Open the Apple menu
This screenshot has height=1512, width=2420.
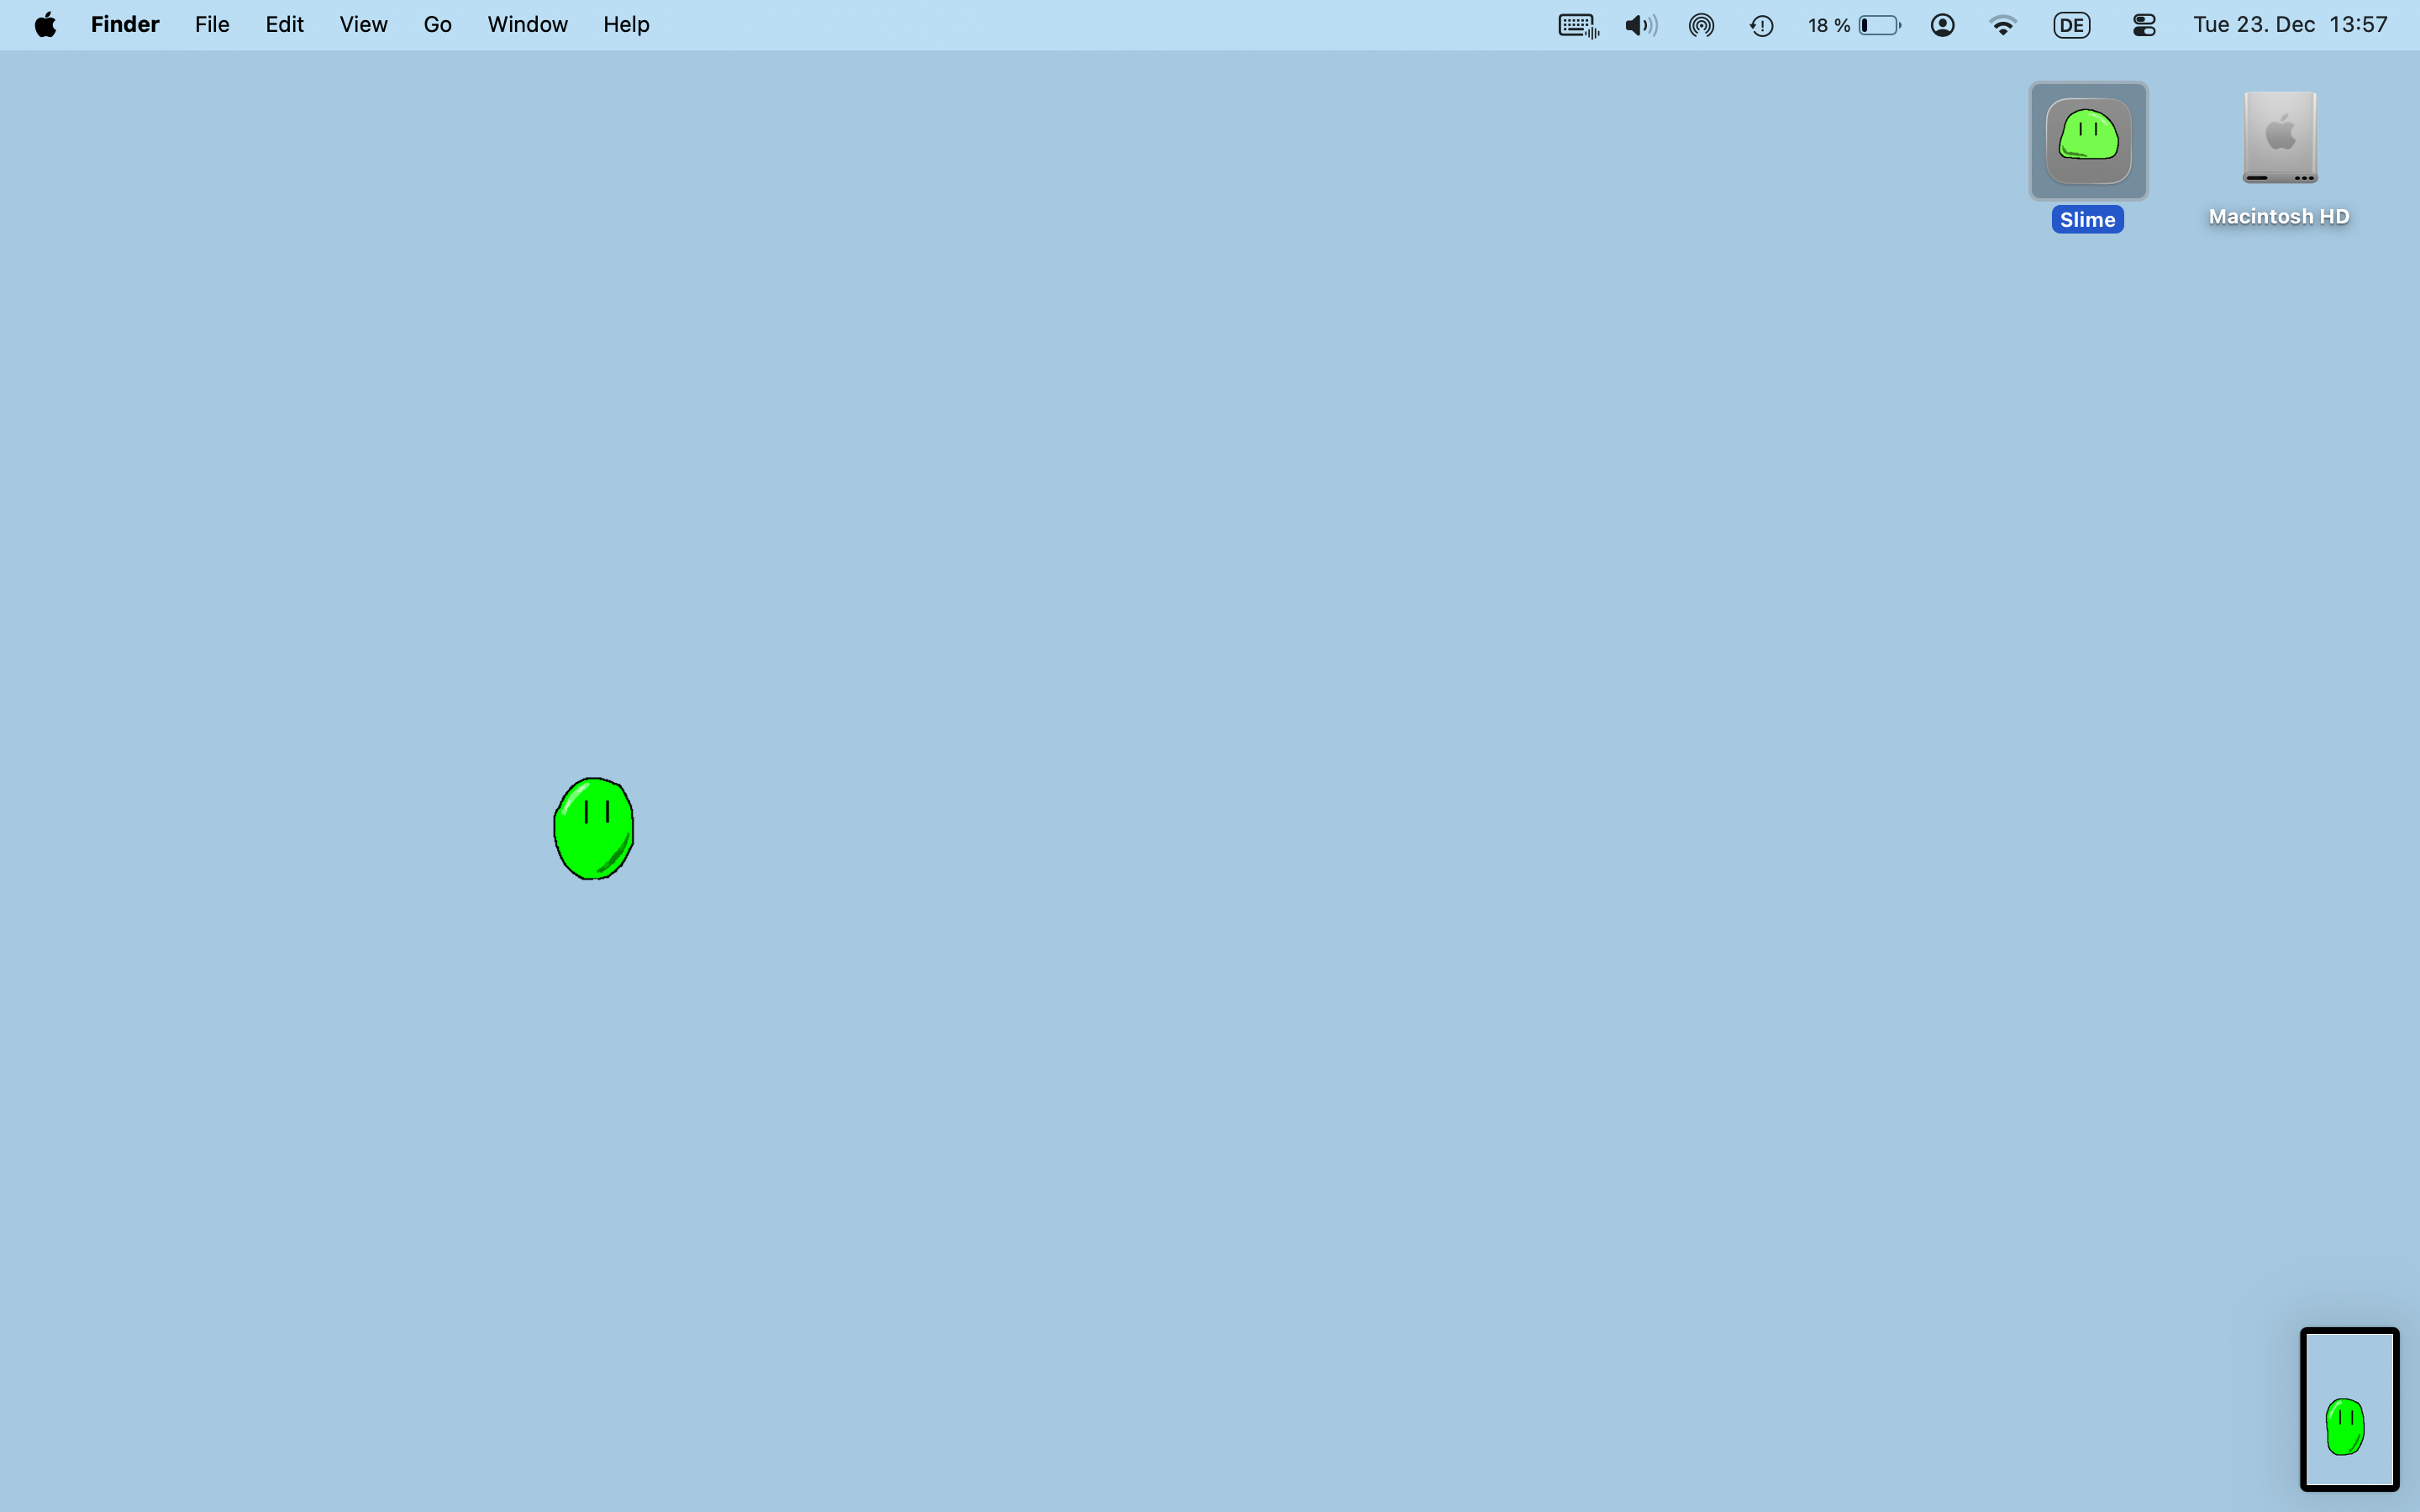[x=45, y=25]
